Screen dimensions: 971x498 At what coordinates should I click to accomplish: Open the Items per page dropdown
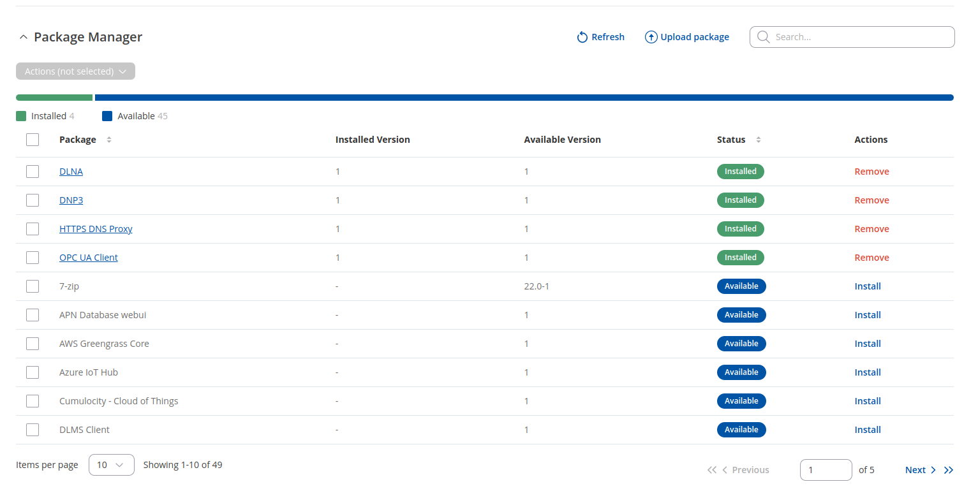(x=111, y=465)
